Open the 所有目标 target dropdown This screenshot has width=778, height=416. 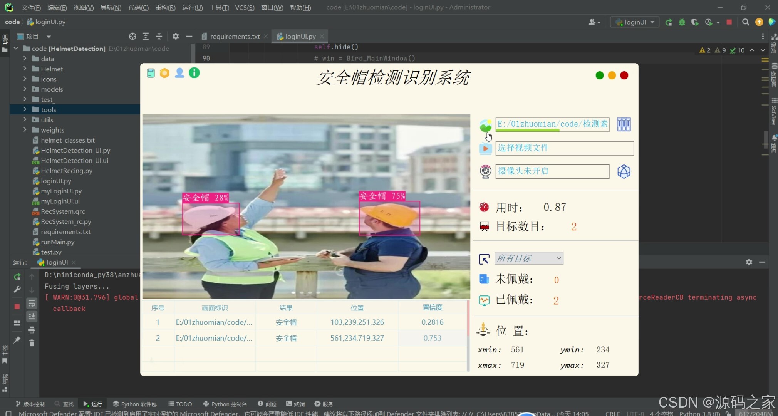point(529,258)
